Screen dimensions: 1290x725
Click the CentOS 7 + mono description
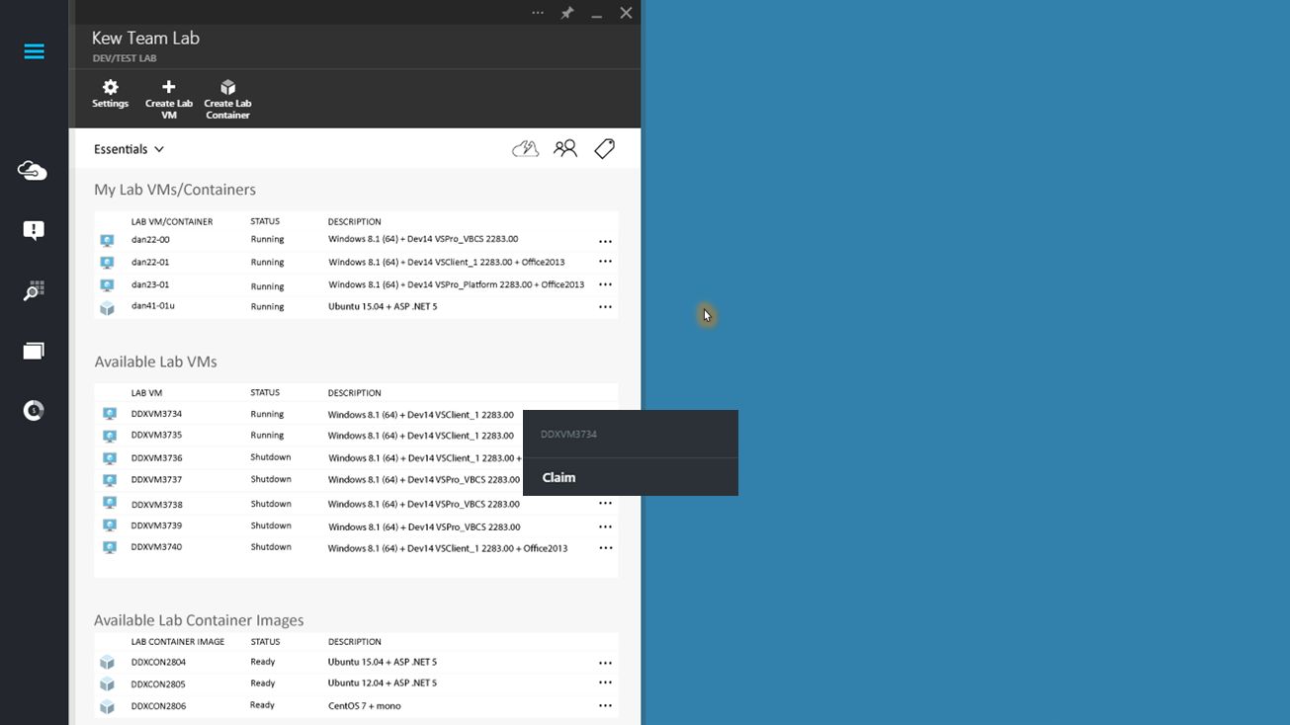(x=365, y=705)
